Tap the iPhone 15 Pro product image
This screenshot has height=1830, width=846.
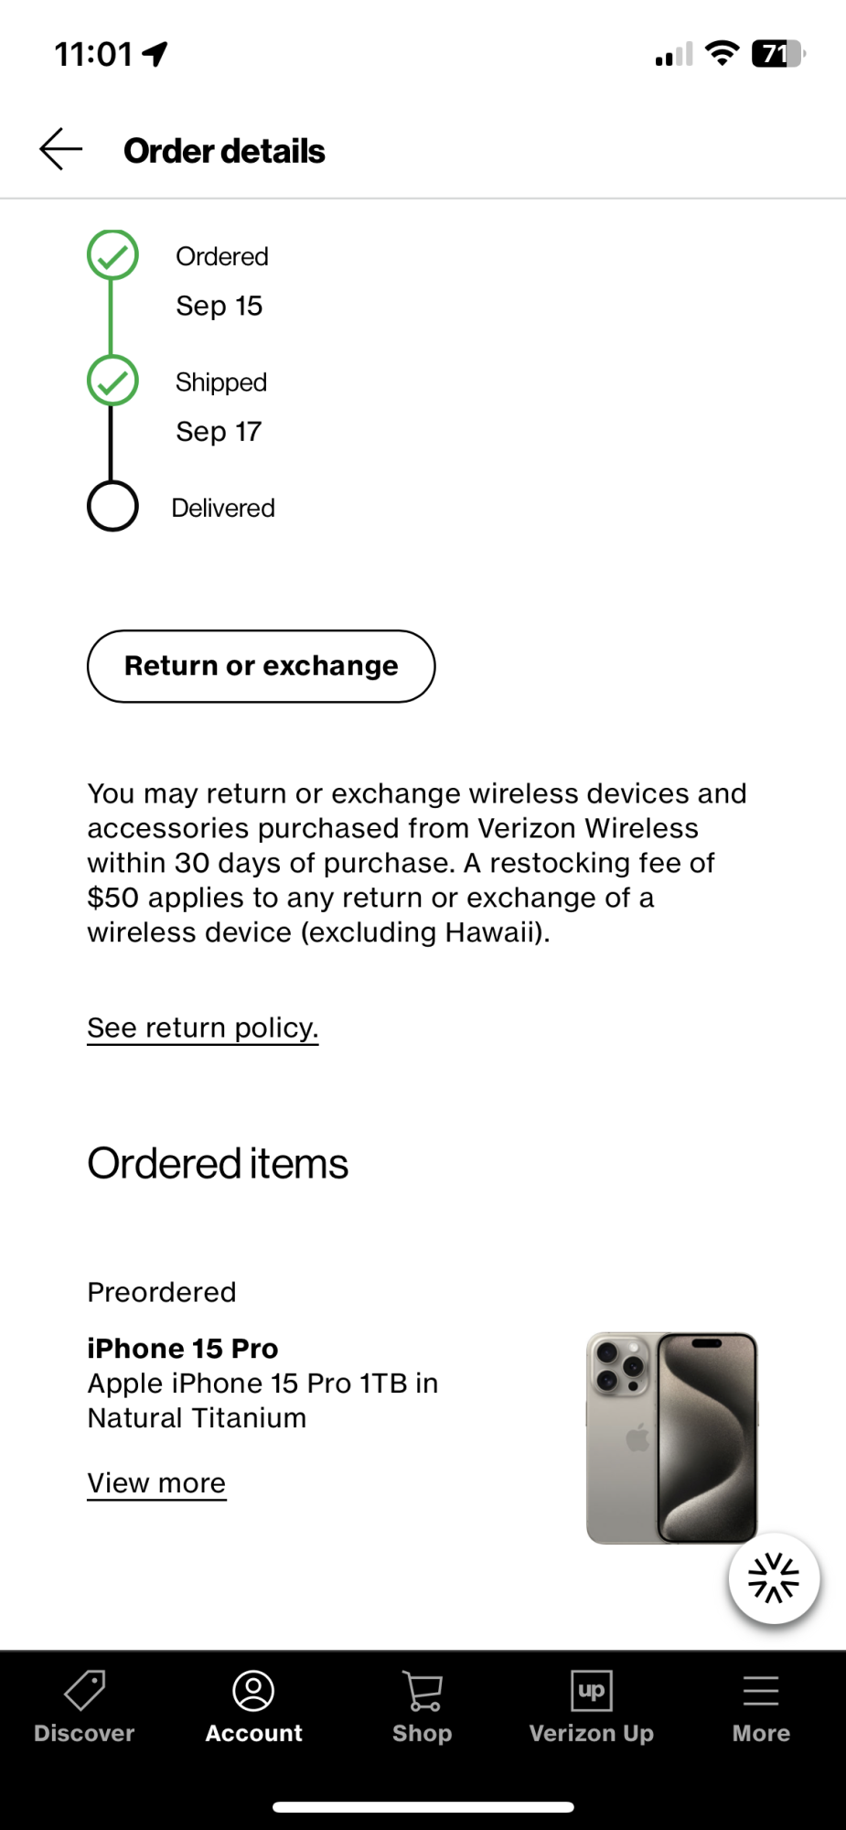[x=672, y=1437]
